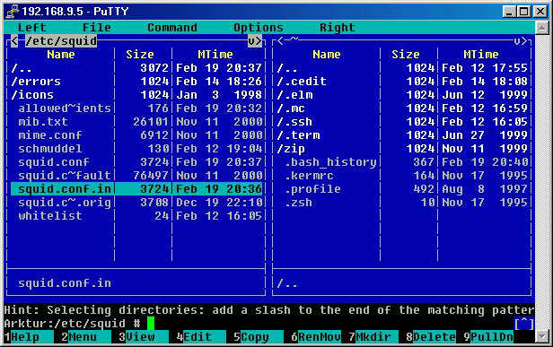This screenshot has width=553, height=347.
Task: Sort left panel by MTime header
Action: [x=215, y=55]
